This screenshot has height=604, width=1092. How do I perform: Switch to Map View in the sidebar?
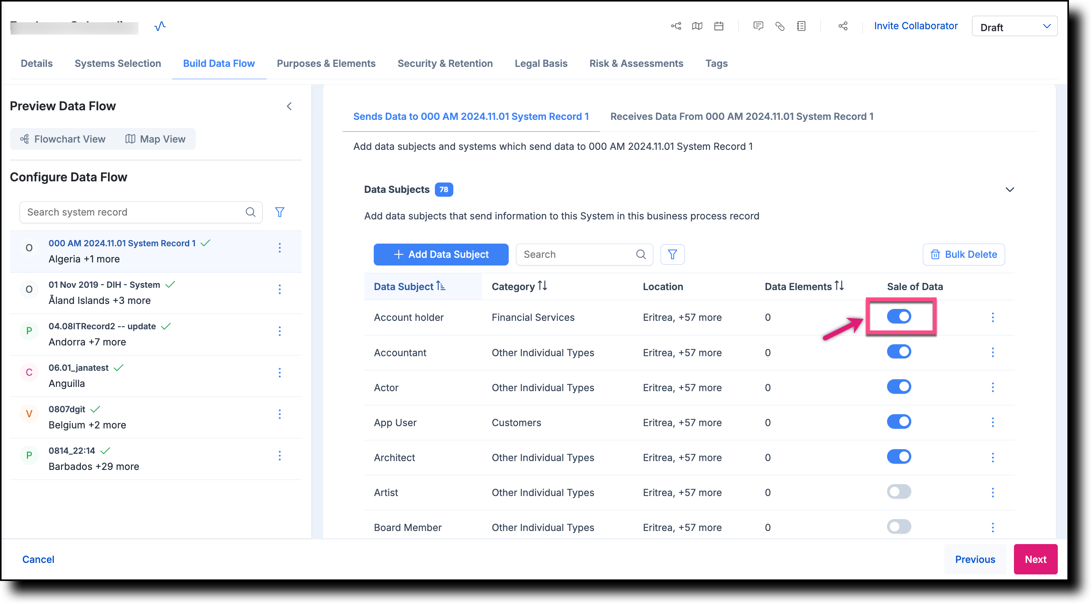click(x=156, y=138)
